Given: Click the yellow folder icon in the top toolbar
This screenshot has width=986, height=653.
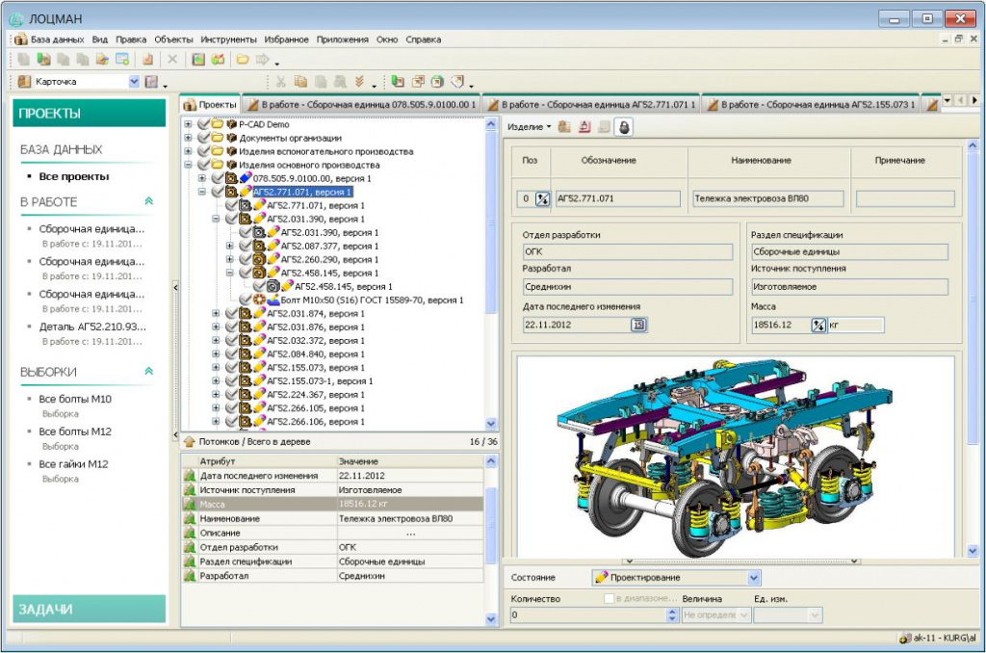Looking at the screenshot, I should [243, 60].
